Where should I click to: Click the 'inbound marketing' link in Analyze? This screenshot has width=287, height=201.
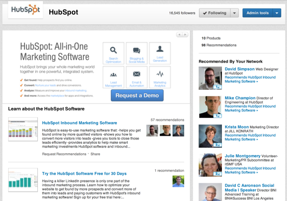pos(76,90)
